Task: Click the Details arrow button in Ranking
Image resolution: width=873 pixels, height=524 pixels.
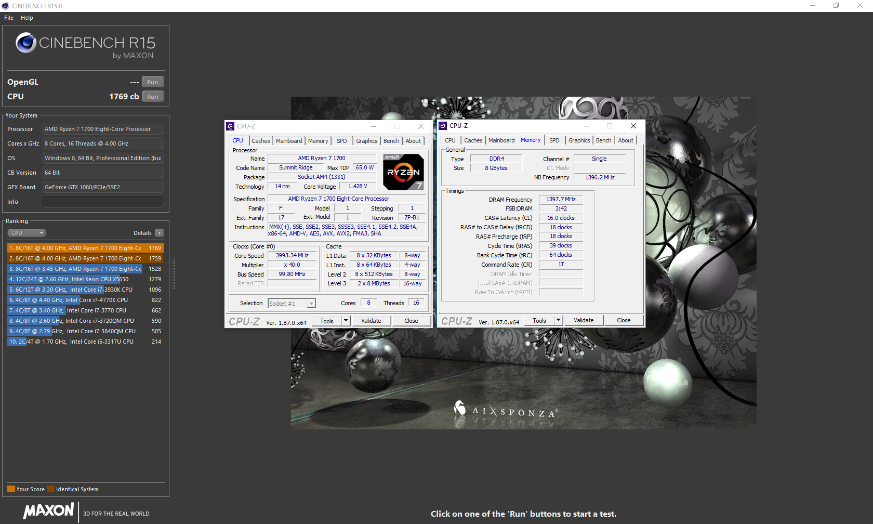Action: (x=160, y=233)
